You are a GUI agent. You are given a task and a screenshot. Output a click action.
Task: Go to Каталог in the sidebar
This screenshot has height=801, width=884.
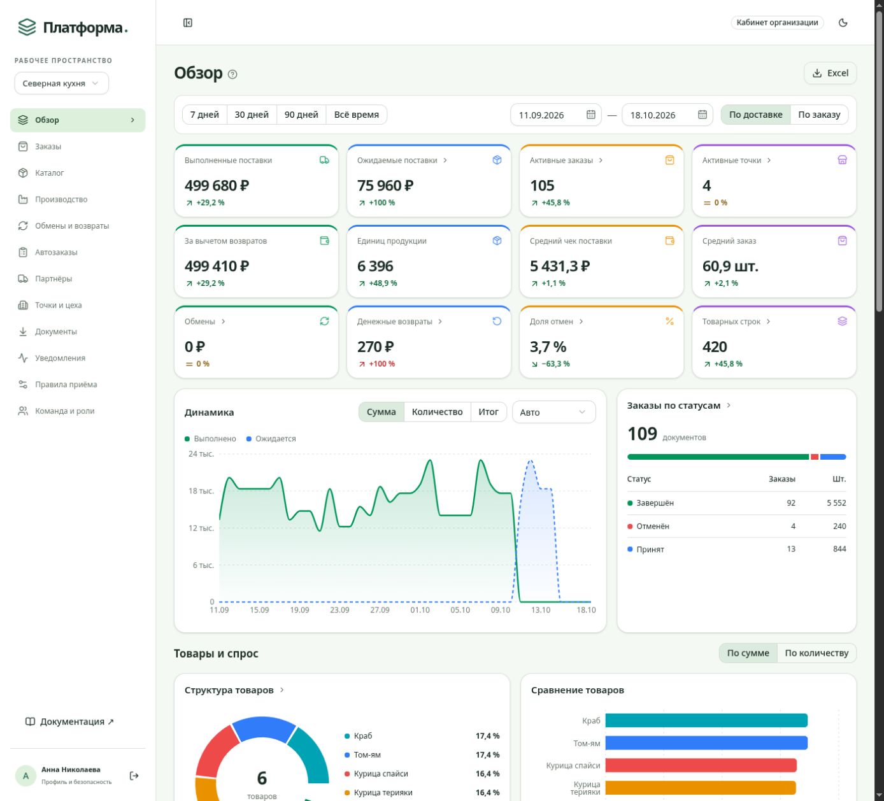click(x=78, y=173)
